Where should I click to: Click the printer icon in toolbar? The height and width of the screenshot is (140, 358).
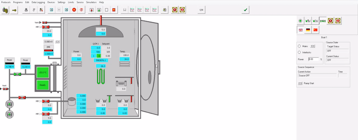[x=27, y=10]
